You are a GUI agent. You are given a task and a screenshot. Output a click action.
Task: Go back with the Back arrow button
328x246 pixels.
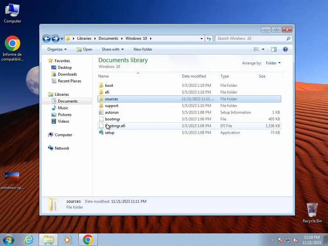tap(46, 38)
